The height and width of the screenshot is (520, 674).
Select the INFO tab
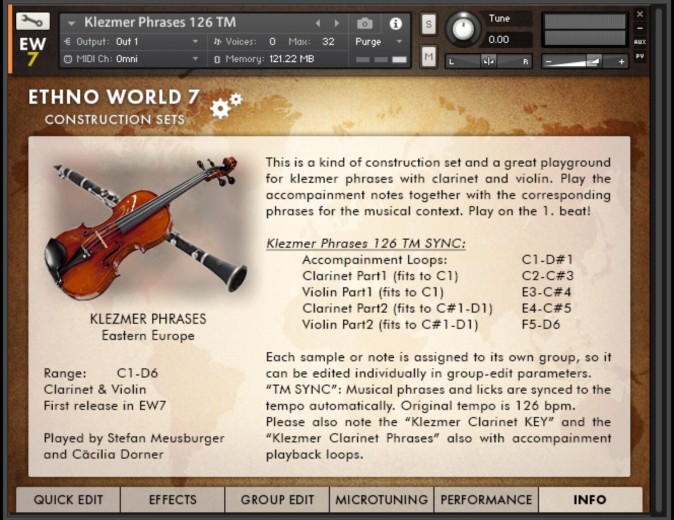[590, 499]
